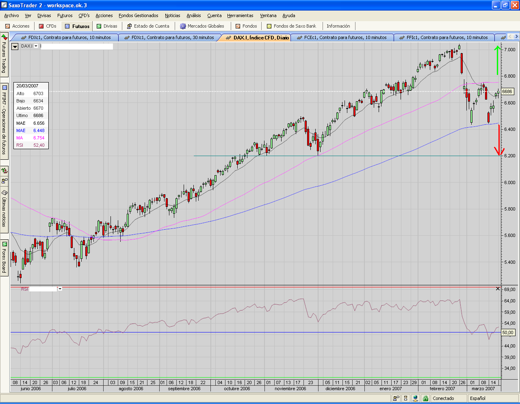This screenshot has height=404, width=520.
Task: Click the chat user icon in status bar
Action: coord(396,398)
